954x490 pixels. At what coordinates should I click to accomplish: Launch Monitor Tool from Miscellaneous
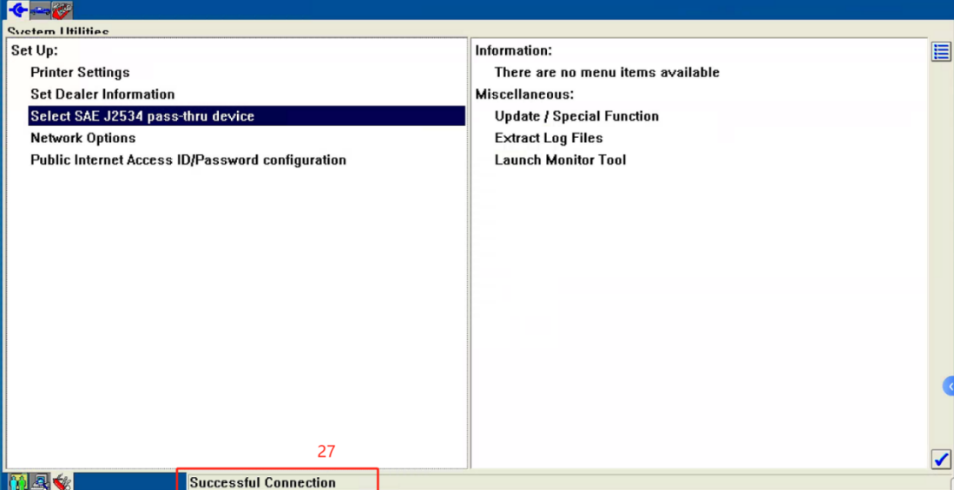coord(560,160)
